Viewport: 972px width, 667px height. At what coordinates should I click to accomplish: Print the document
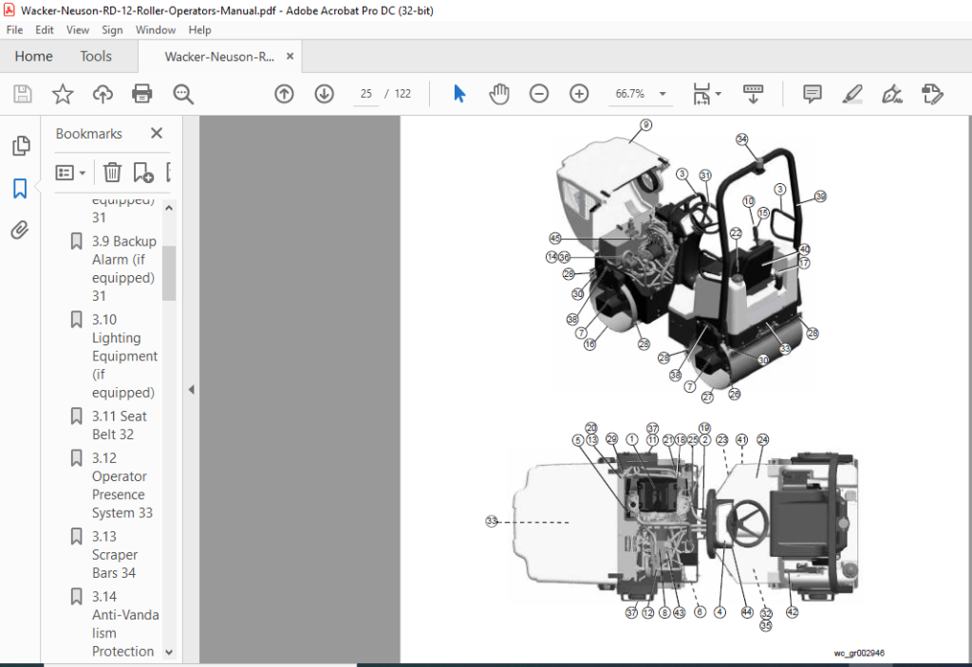(142, 94)
